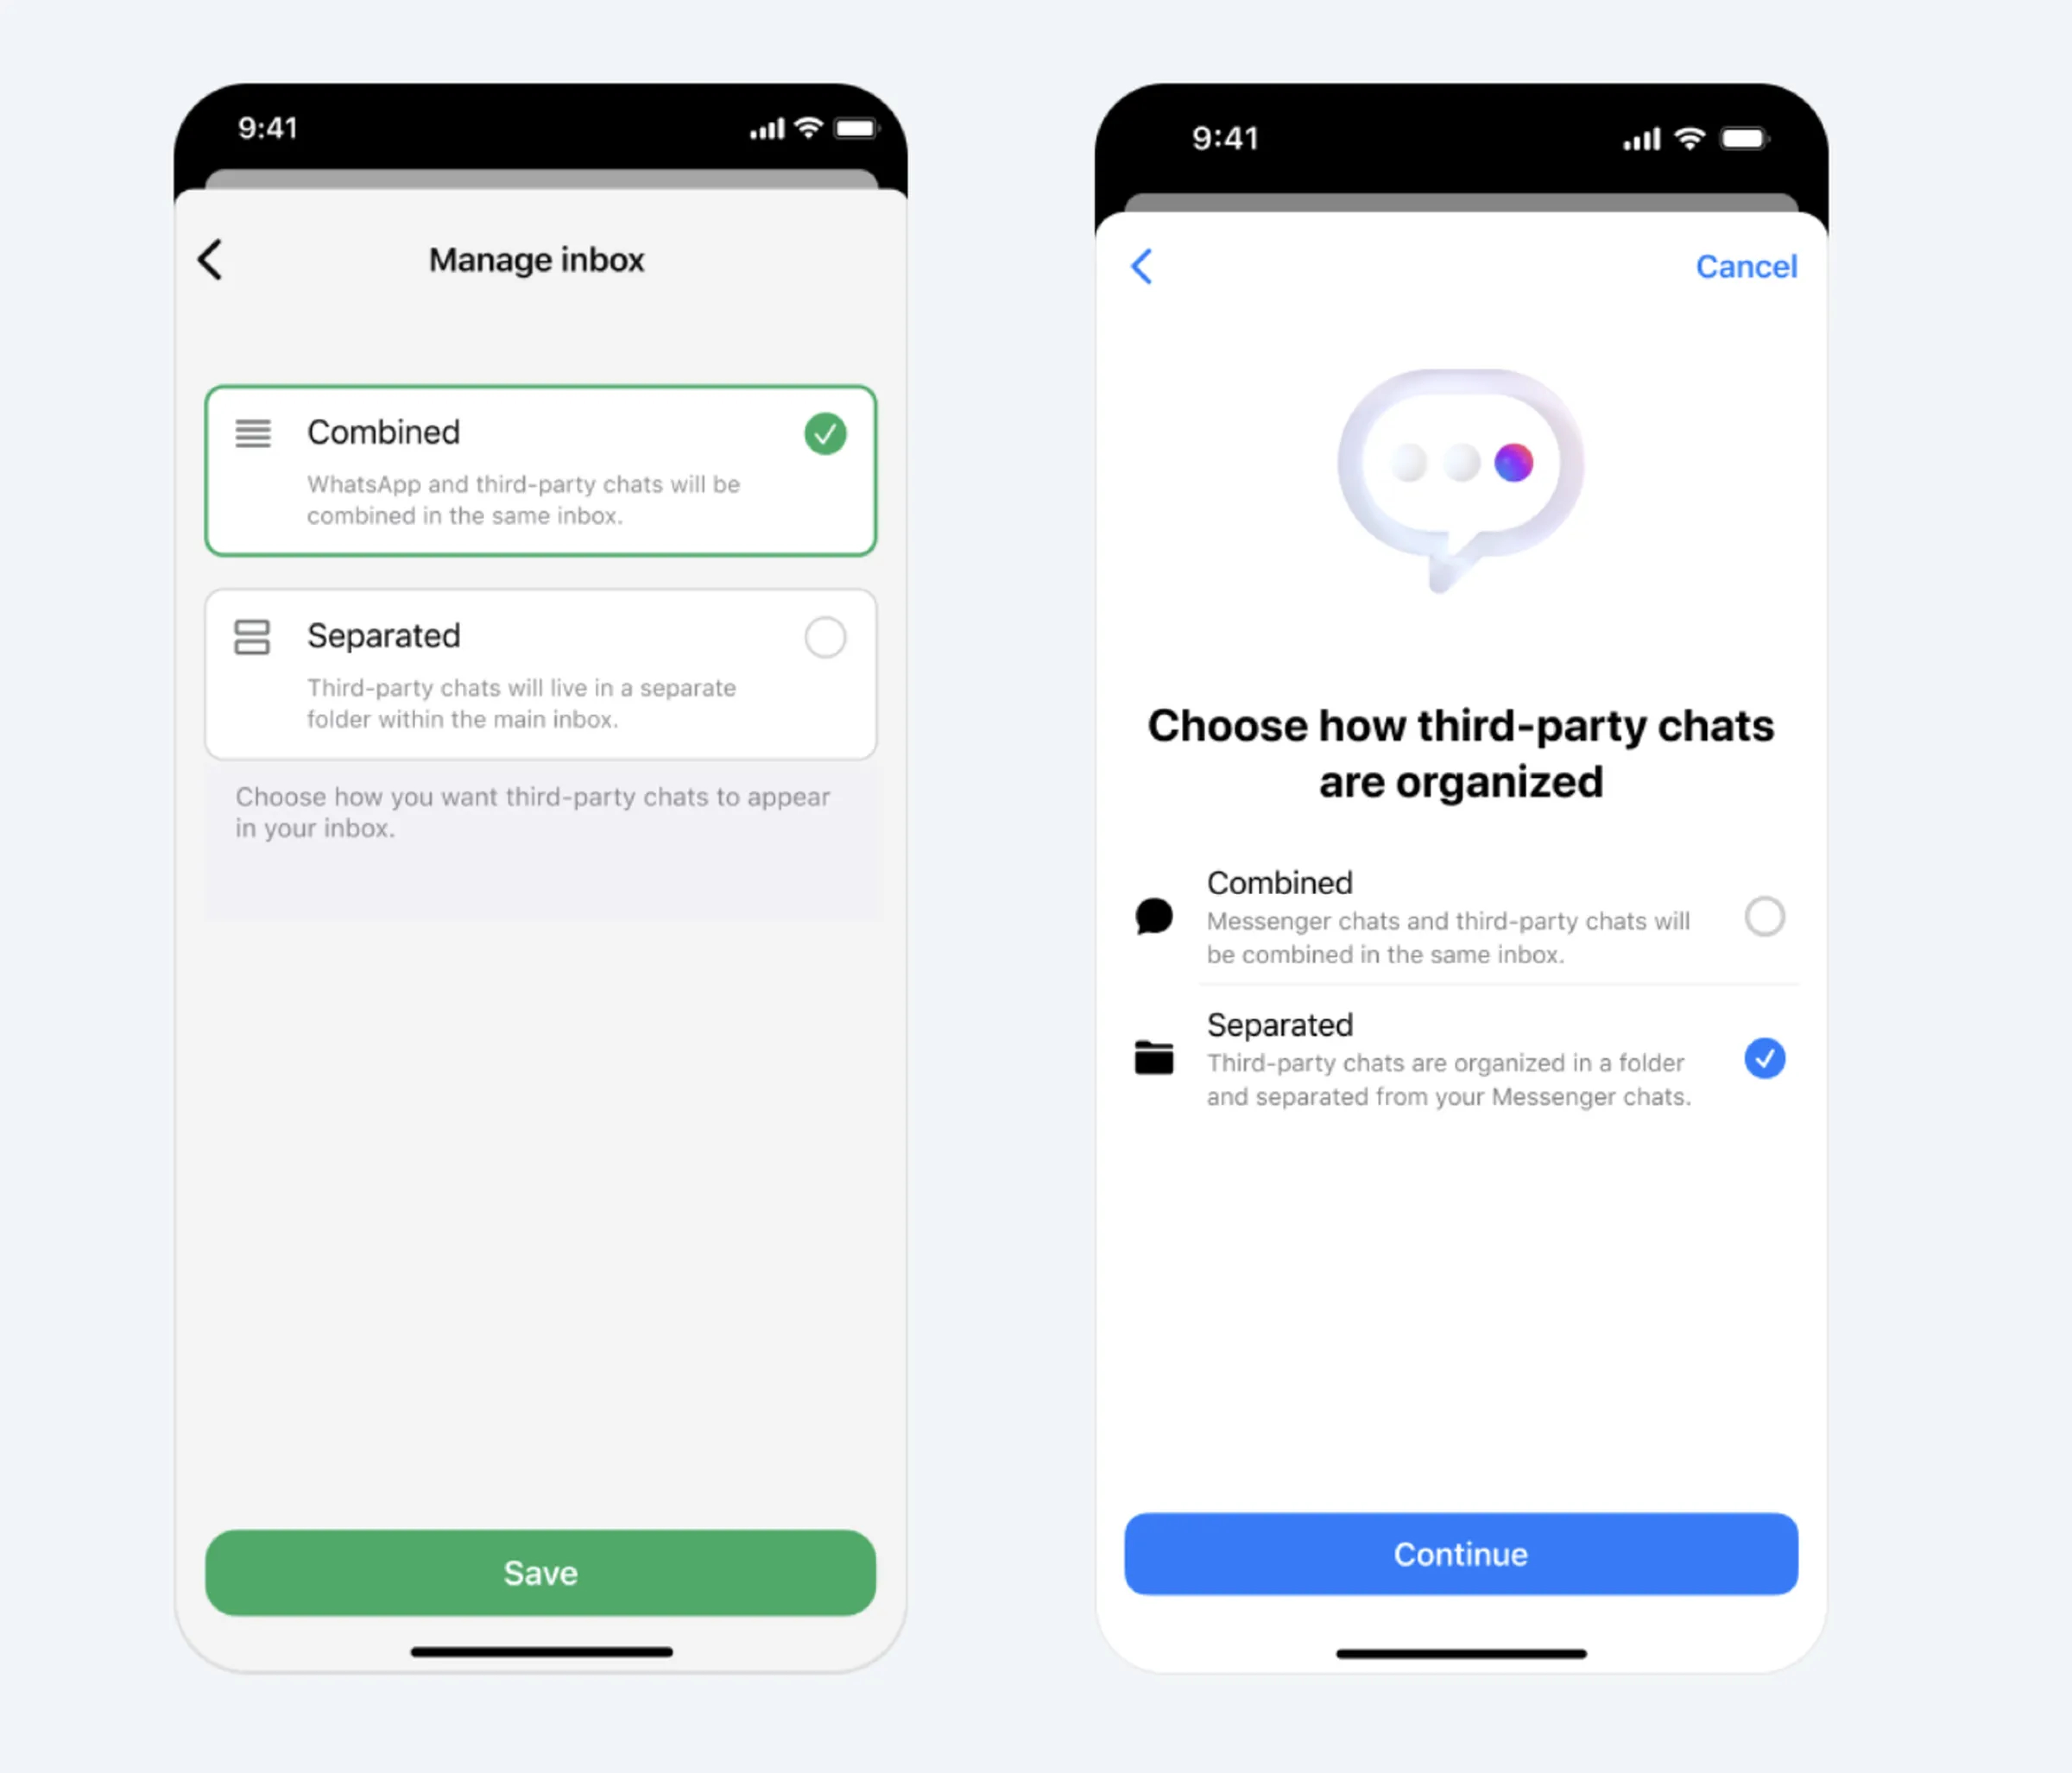Click the back arrow on WhatsApp screen
This screenshot has width=2072, height=1773.
pos(211,260)
